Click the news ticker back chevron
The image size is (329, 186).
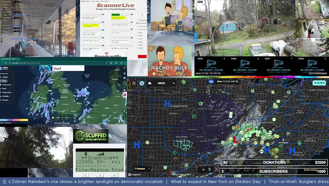(x=10, y=182)
